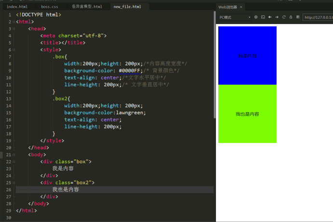333x222 pixels.
Task: Click the '我也是内容' text in the preview
Action: coord(247,114)
